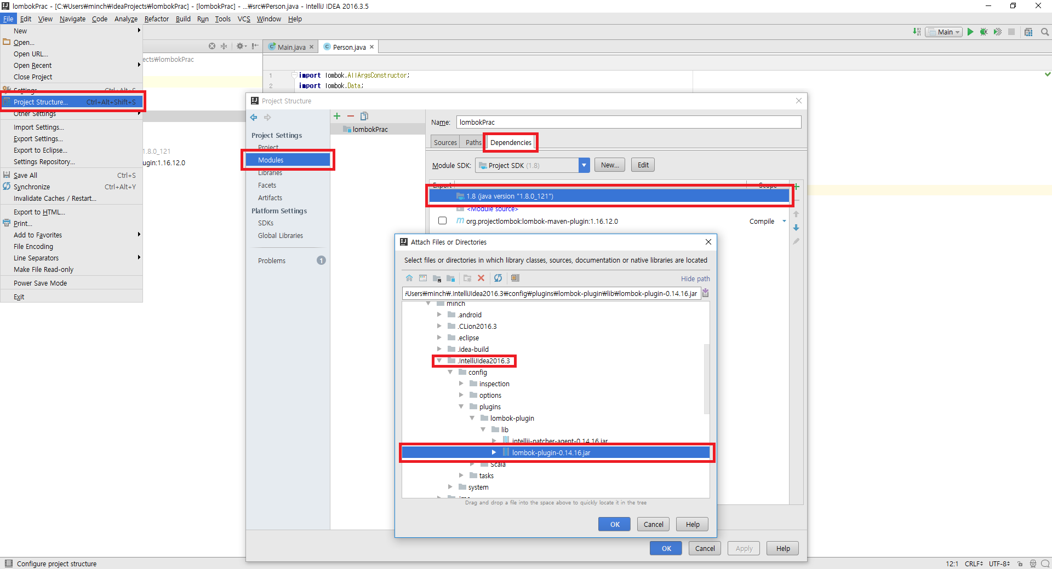Viewport: 1052px width, 569px height.
Task: Refresh the file tree in Attach dialog
Action: point(498,278)
